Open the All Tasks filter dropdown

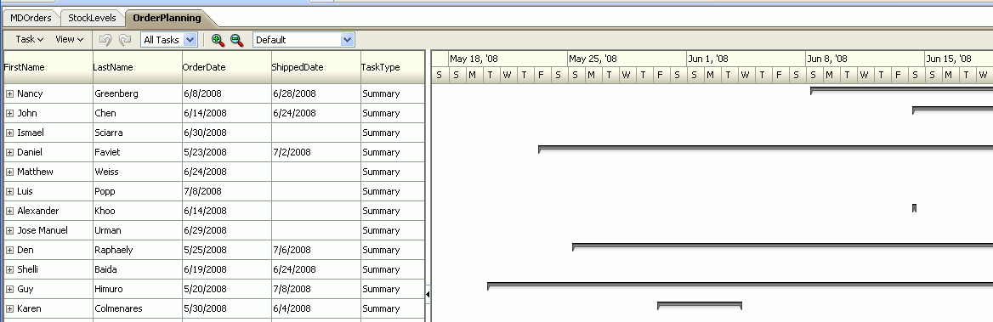coord(168,40)
